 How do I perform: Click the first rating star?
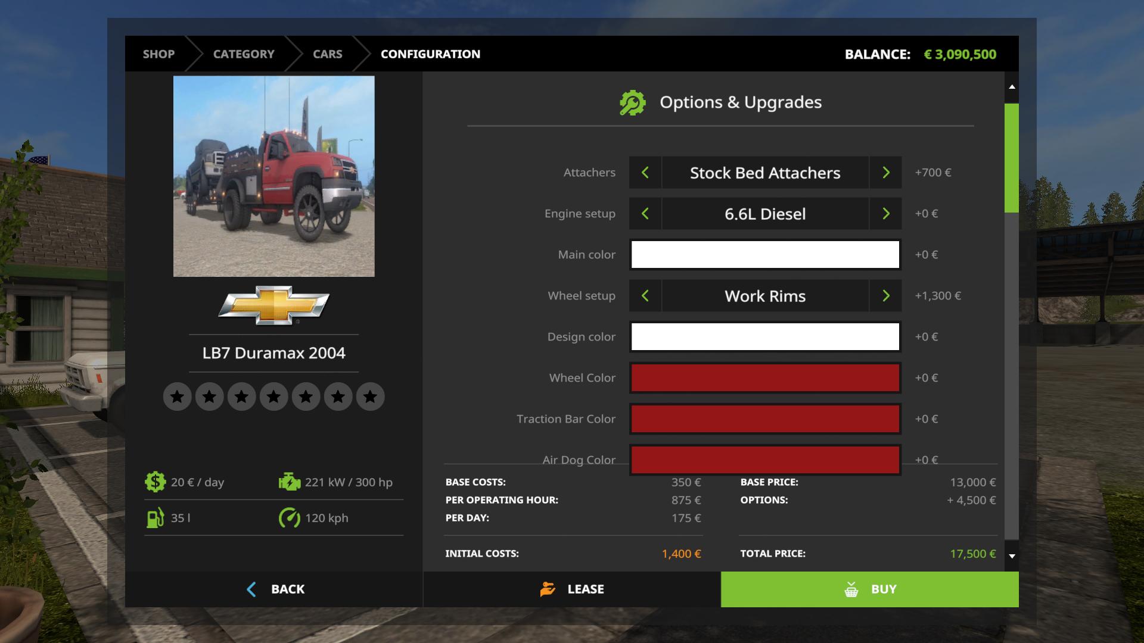click(x=177, y=397)
